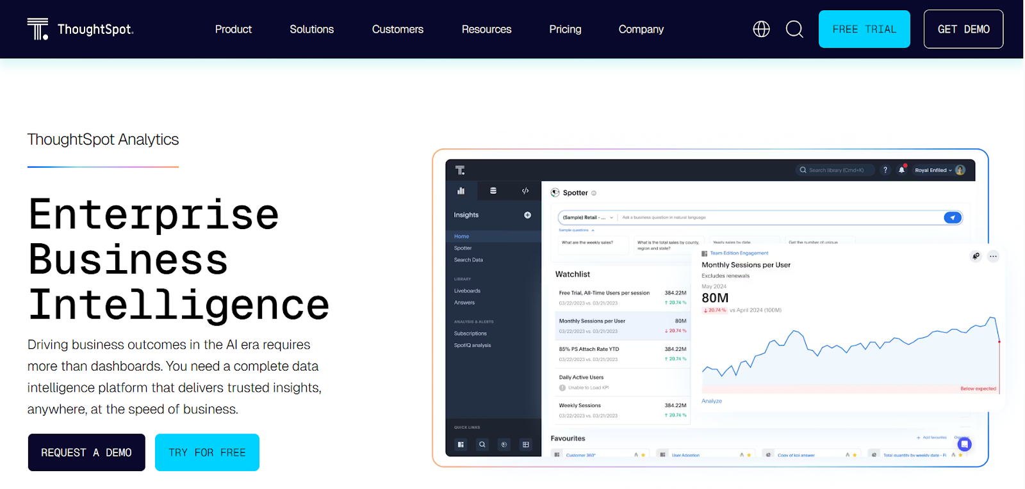Click the Liveboard quick link icon
Screen dimensions: 1025x489
[461, 444]
